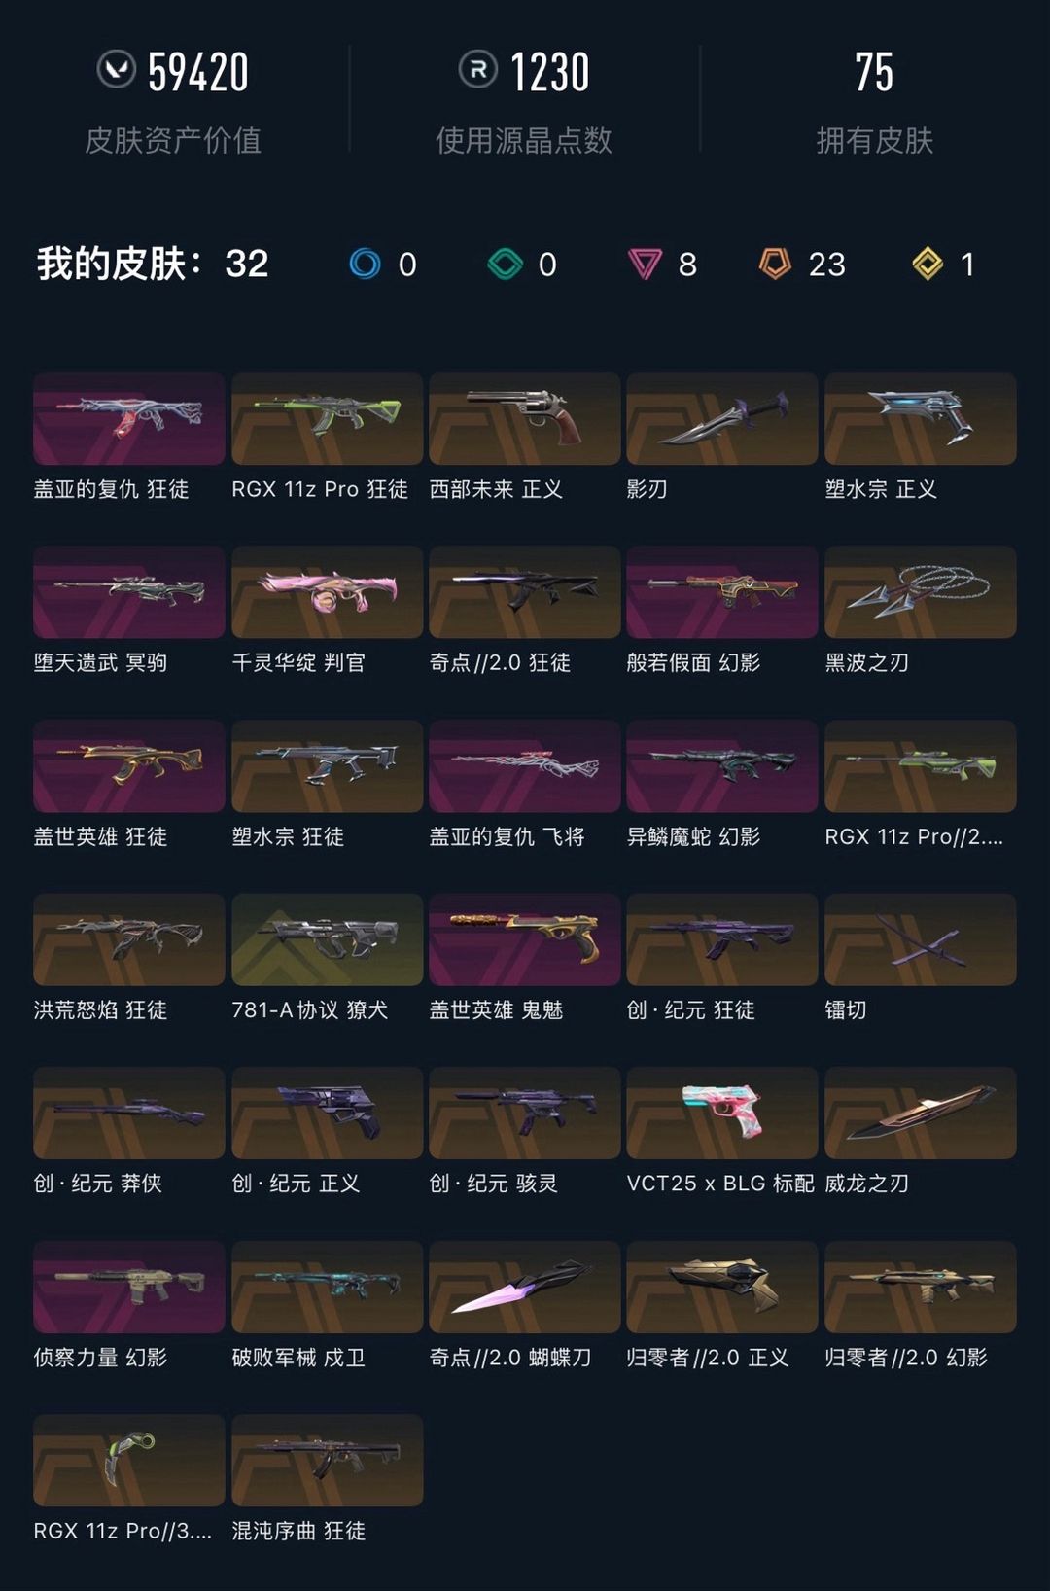
Task: Click the VP currency icon beside 59420
Action: (x=117, y=70)
